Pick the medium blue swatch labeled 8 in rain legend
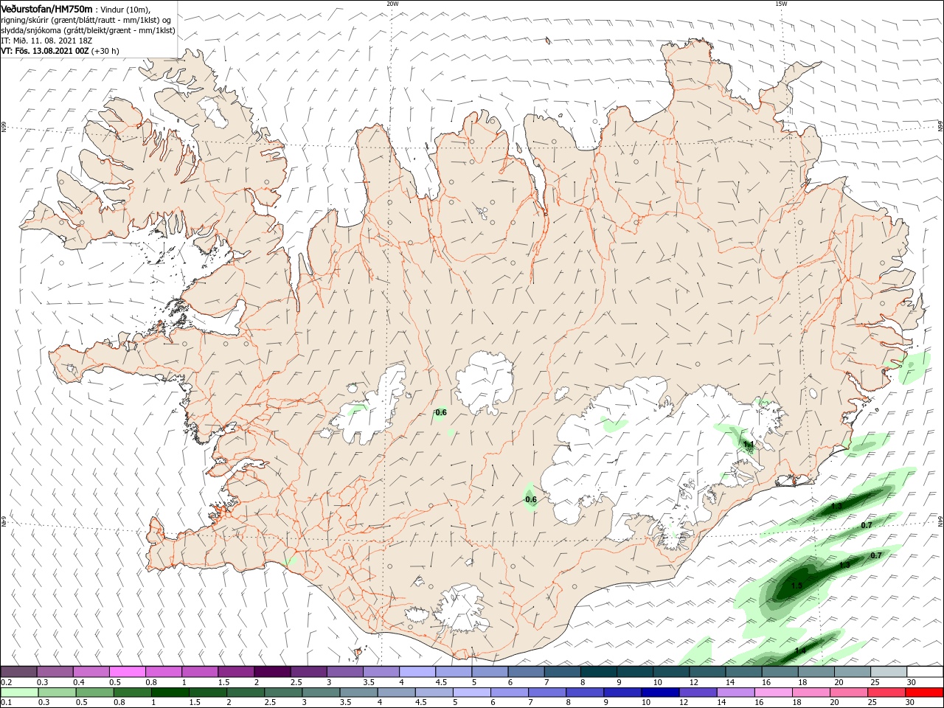Screen dimensions: 944x708 (x=583, y=693)
